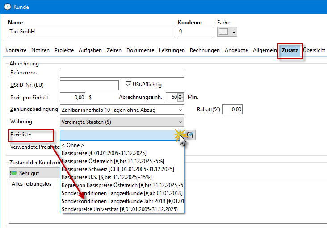
Task: Choose Sonderpreise Universität price list
Action: [x=120, y=209]
